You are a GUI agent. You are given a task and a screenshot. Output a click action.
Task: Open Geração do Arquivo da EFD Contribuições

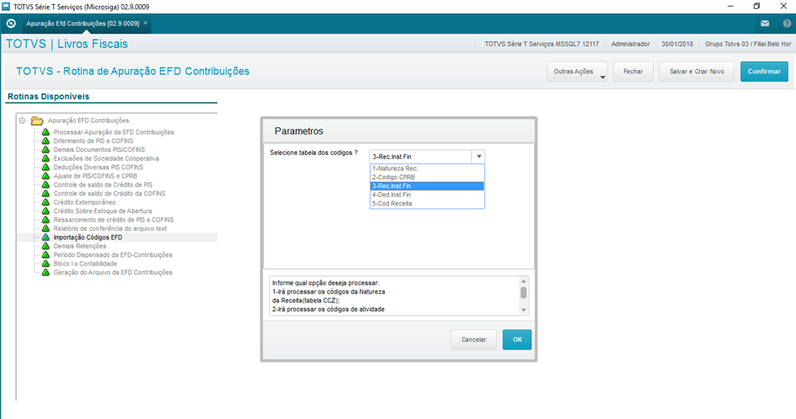(x=113, y=272)
